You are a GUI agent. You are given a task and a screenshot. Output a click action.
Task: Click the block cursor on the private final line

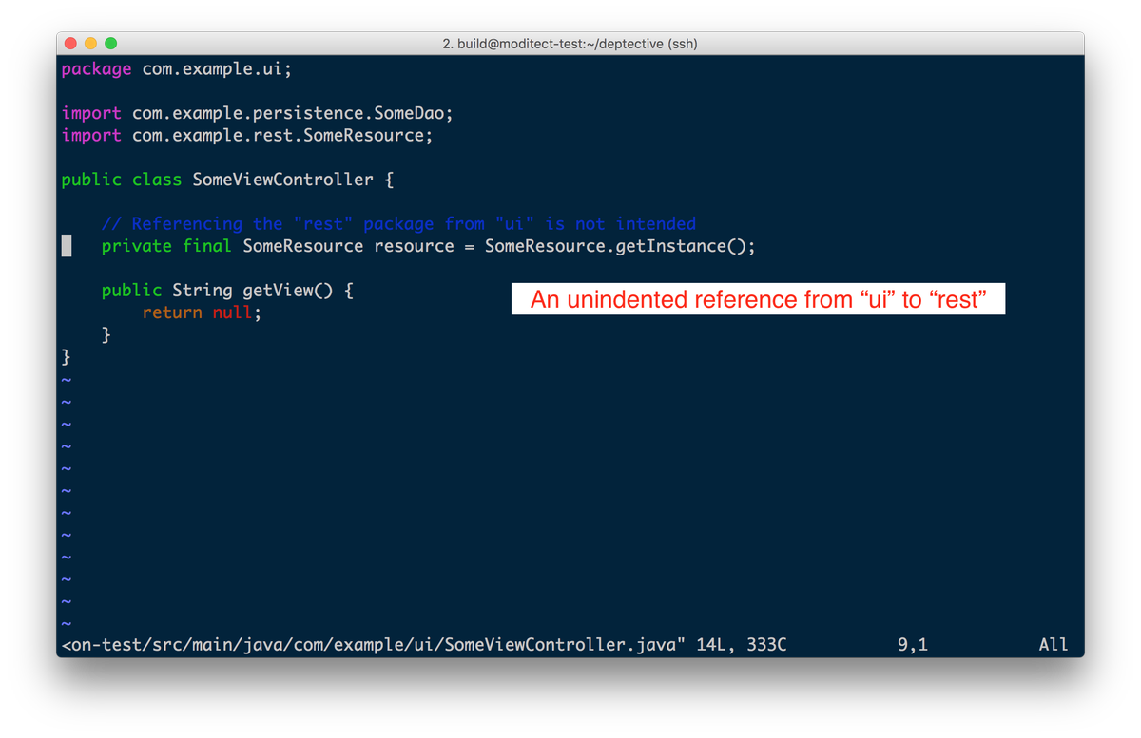tap(65, 245)
